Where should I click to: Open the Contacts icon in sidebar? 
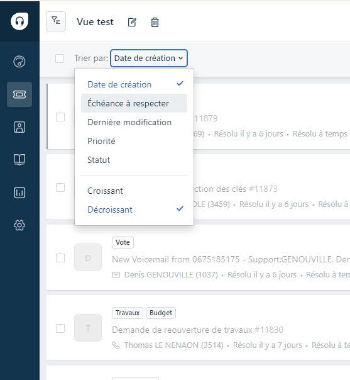point(19,127)
